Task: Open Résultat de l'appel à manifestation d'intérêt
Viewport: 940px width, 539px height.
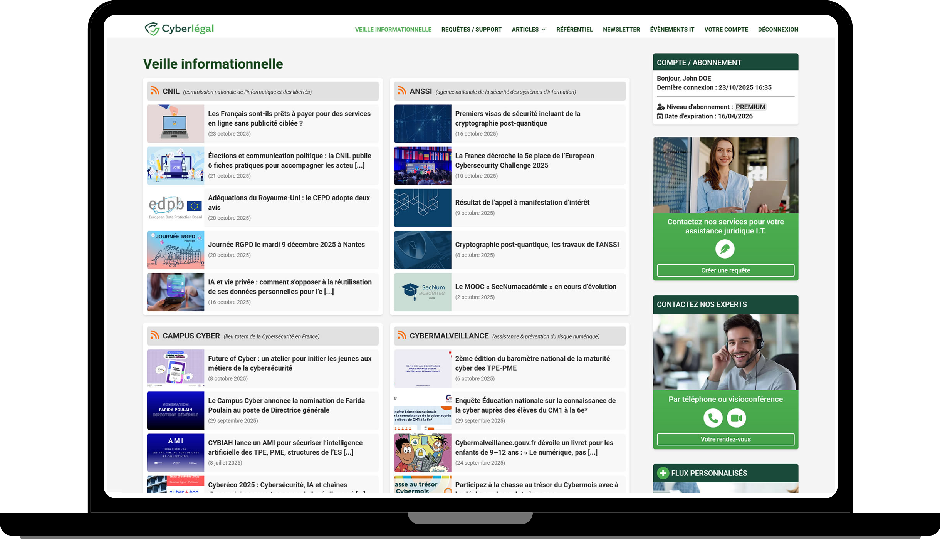Action: point(522,203)
